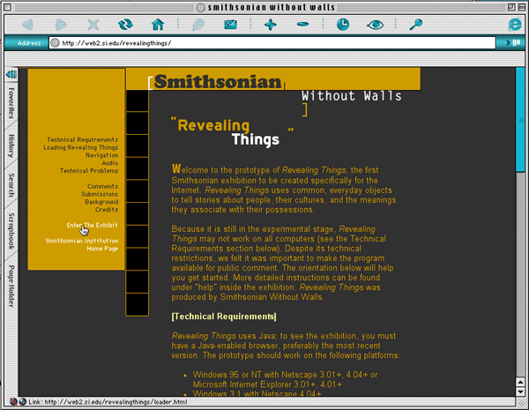Go forward with the Forward arrow

pos(61,25)
